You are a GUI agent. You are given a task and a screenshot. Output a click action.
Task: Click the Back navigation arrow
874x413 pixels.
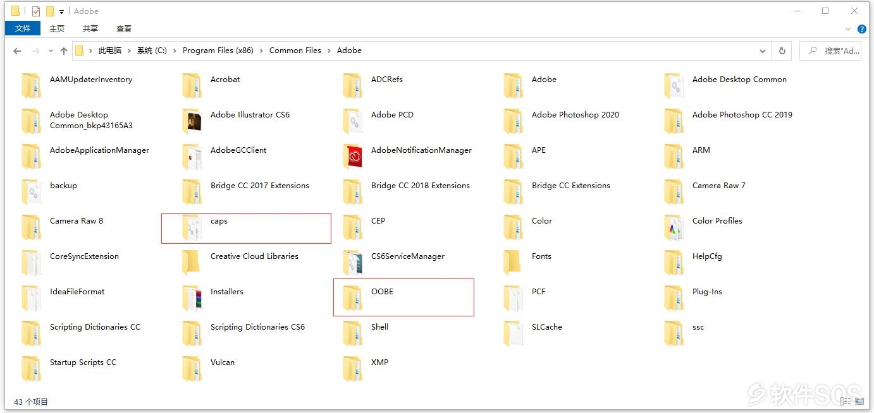point(17,51)
